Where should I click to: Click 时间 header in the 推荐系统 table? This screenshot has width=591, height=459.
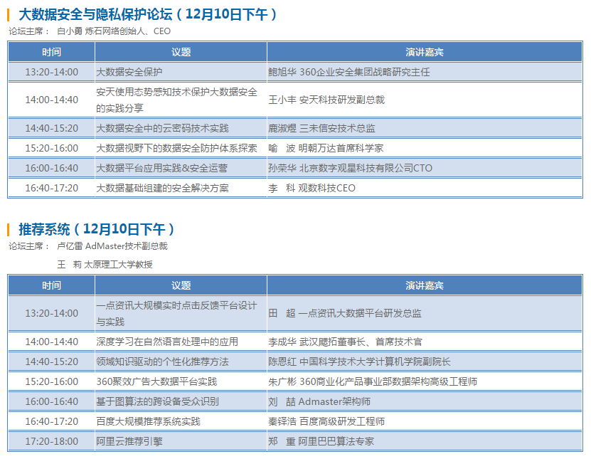click(x=51, y=285)
